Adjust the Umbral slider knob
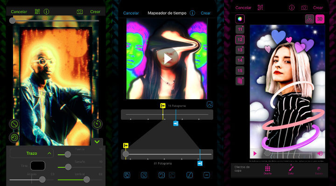The width and height of the screenshot is (336, 186). [x=87, y=179]
